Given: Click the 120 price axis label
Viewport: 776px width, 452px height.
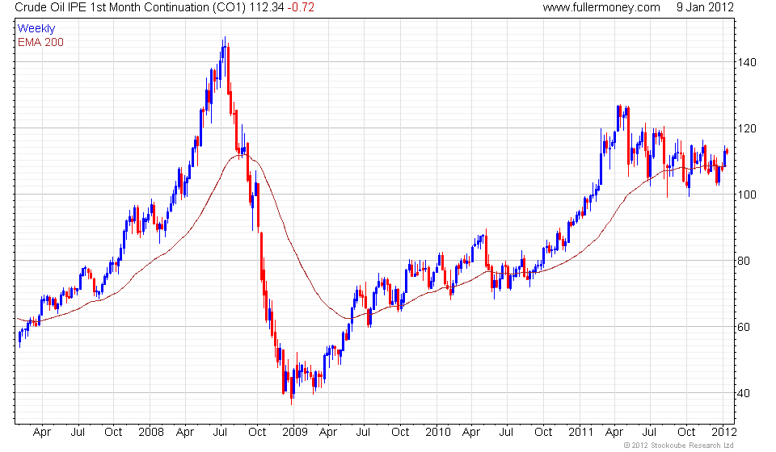Looking at the screenshot, I should click(x=747, y=128).
